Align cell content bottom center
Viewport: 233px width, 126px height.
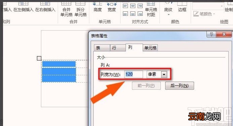133,14
